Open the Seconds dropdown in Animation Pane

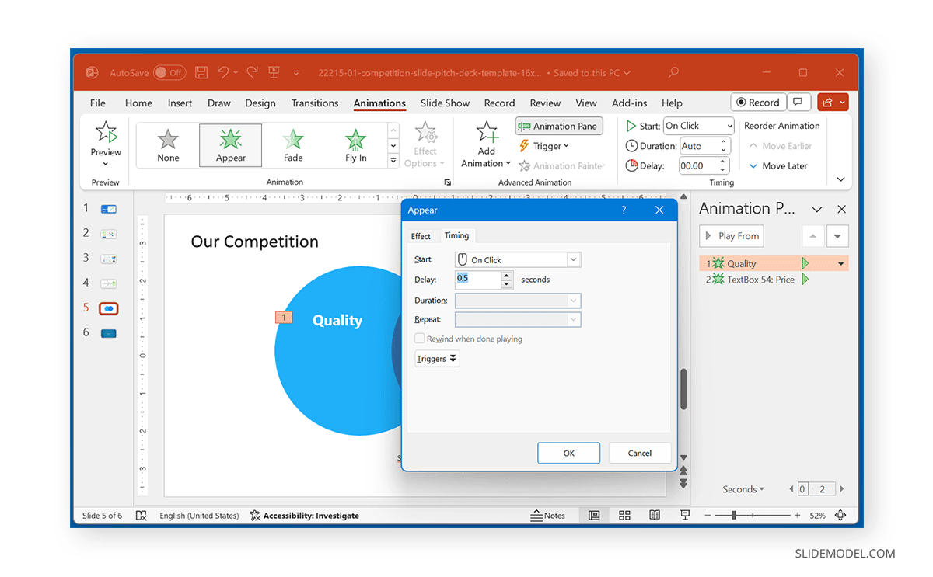click(x=743, y=488)
